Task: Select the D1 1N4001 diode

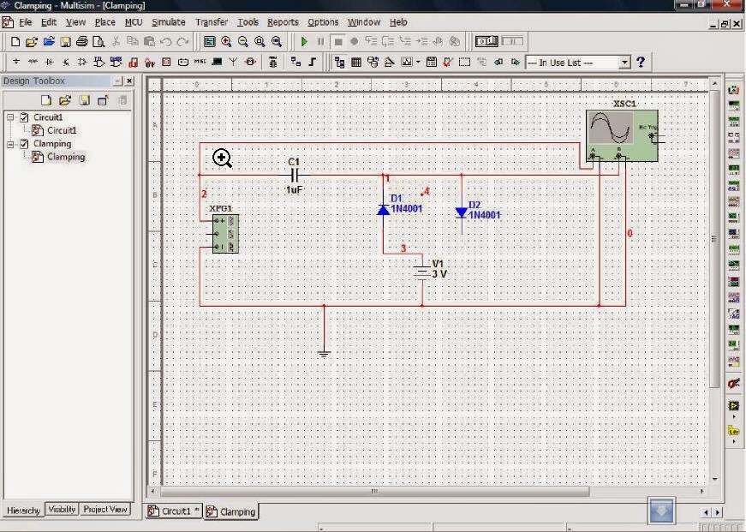Action: click(x=384, y=209)
